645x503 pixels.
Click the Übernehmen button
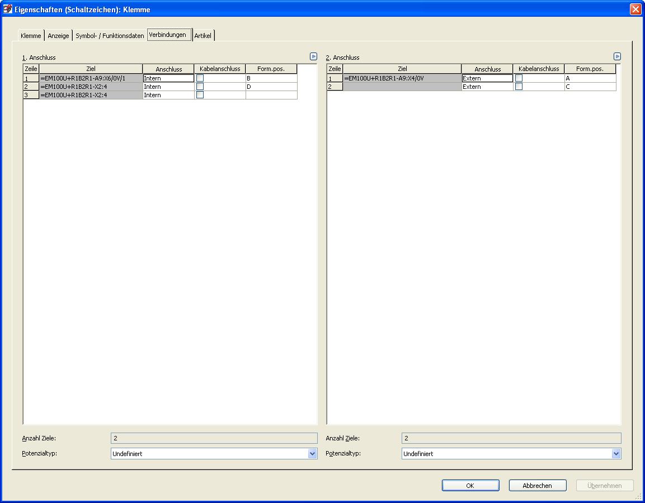[605, 485]
